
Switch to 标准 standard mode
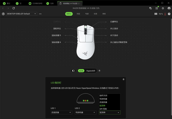coord(81,71)
